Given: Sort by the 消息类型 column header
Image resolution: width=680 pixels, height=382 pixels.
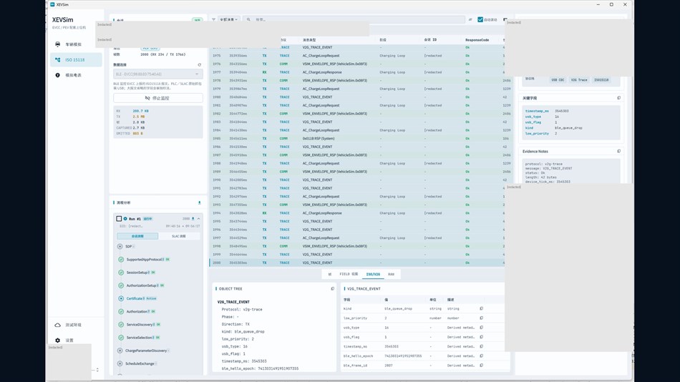Looking at the screenshot, I should pos(309,40).
